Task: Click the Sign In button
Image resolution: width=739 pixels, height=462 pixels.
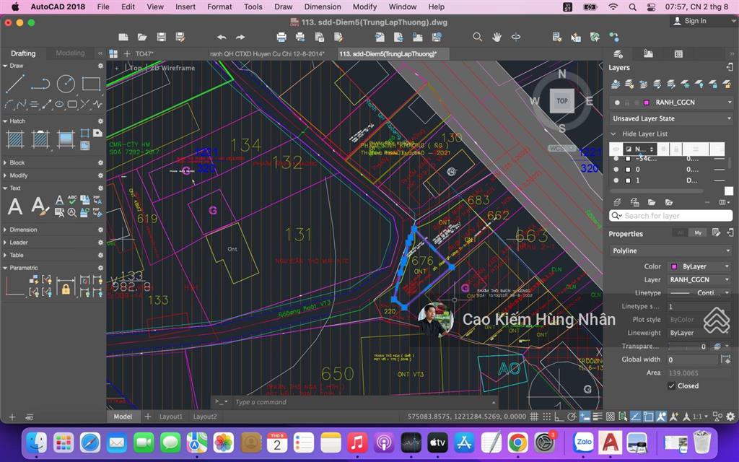Action: tap(689, 21)
